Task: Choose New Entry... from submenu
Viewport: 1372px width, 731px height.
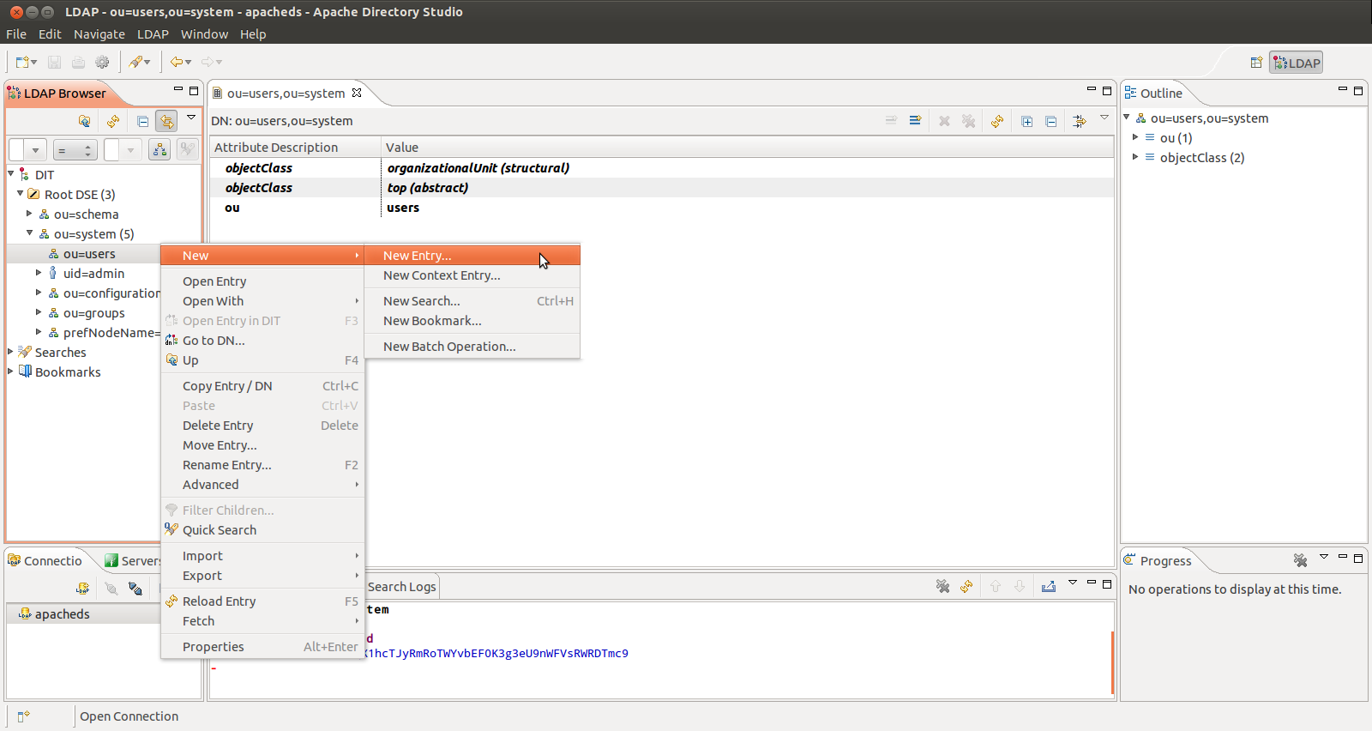Action: click(472, 256)
